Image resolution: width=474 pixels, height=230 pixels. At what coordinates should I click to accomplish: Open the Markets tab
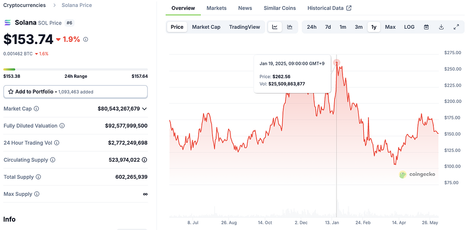217,8
